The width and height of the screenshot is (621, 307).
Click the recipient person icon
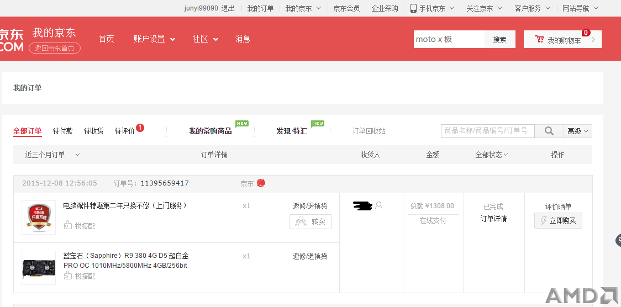pos(378,205)
